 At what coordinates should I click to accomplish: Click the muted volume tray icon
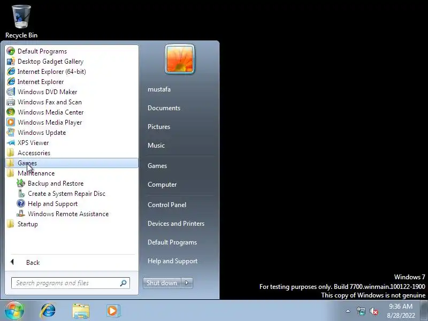click(x=373, y=311)
